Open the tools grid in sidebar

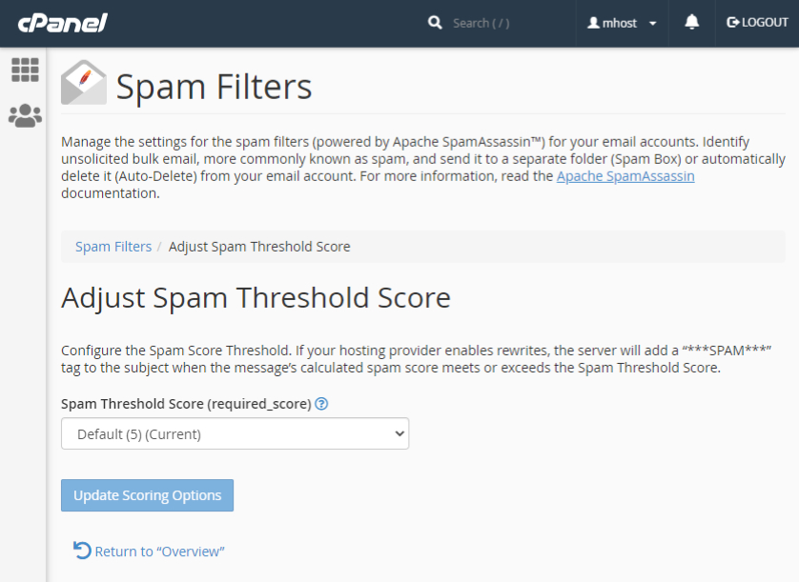25,70
